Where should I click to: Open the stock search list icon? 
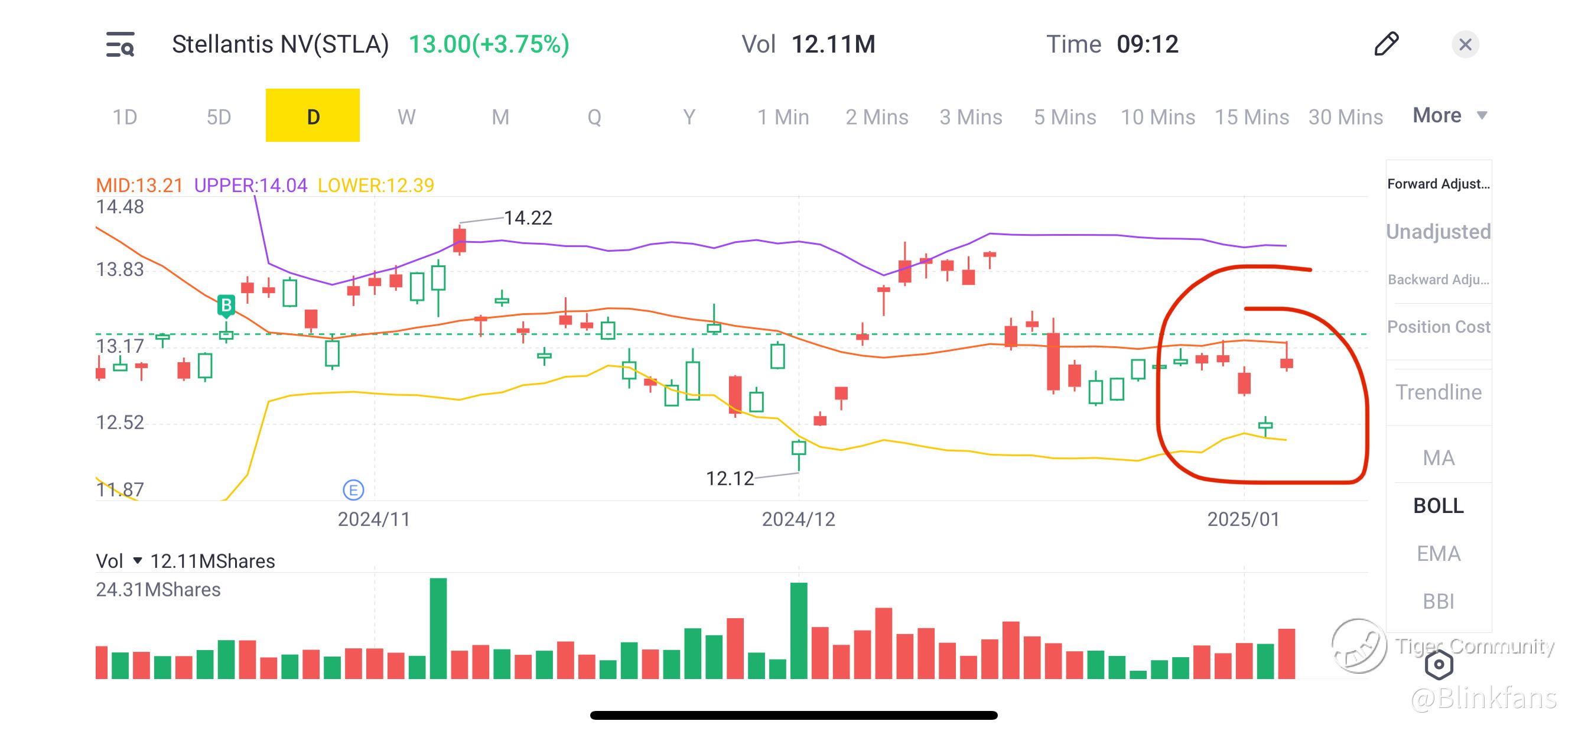pos(120,44)
